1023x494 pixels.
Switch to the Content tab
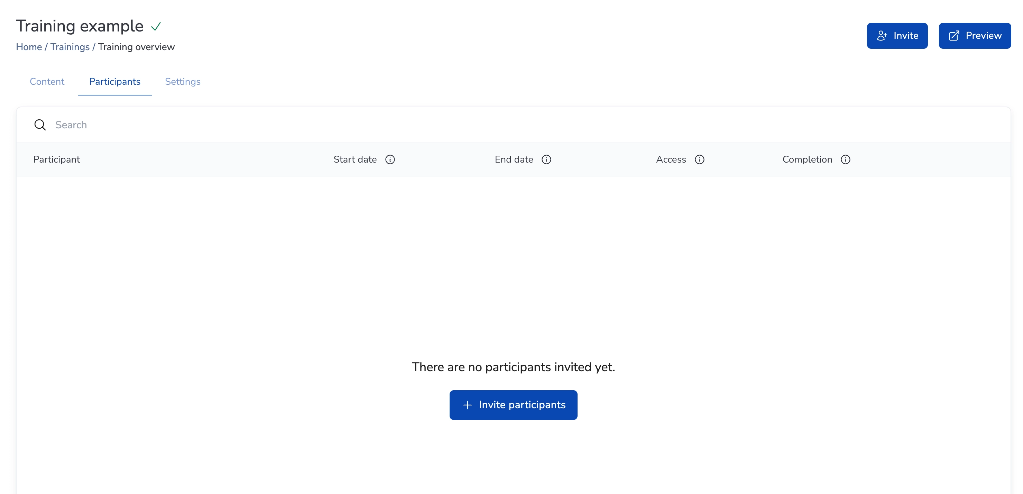tap(47, 81)
